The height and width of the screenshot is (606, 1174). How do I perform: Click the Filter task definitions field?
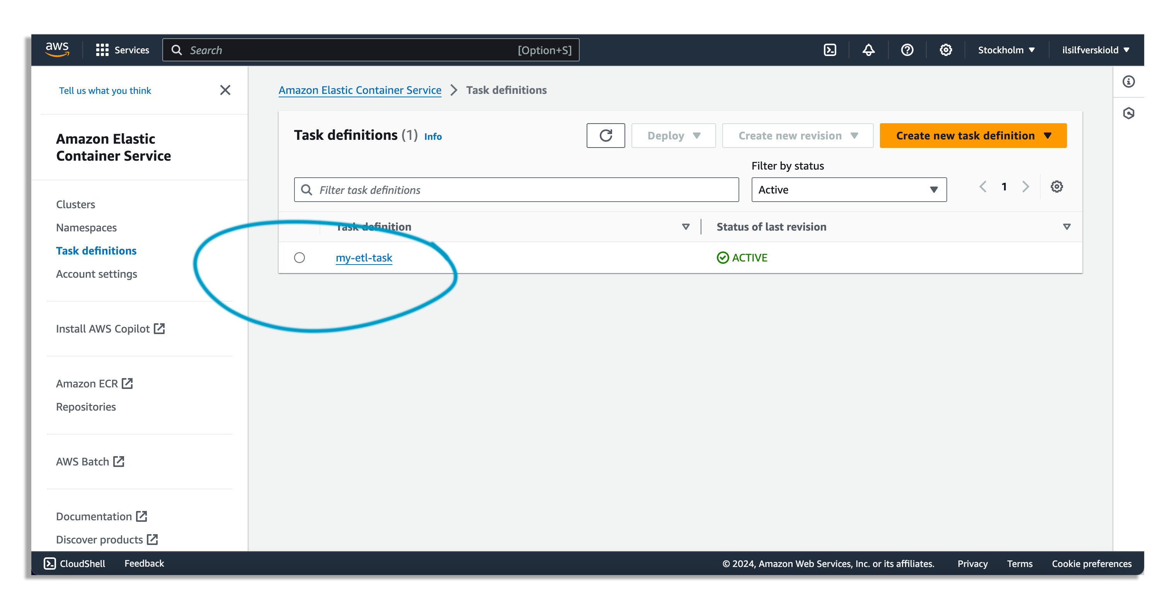(x=516, y=190)
